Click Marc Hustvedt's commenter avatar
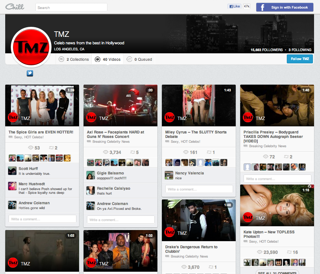The width and height of the screenshot is (320, 274). (12, 186)
